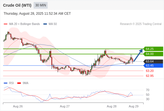The width and height of the screenshot is (164, 111).
Task: Click the MA 50 blue legend swatch
Action: coord(45,24)
